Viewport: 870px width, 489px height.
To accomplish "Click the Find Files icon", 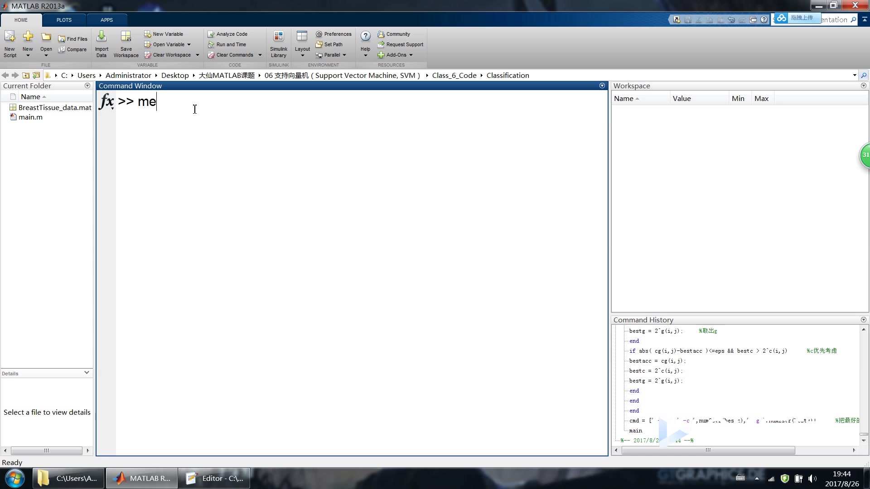I will coord(62,39).
